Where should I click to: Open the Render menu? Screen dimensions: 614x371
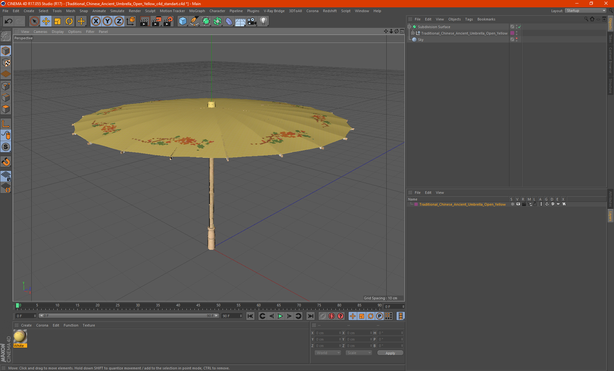135,11
